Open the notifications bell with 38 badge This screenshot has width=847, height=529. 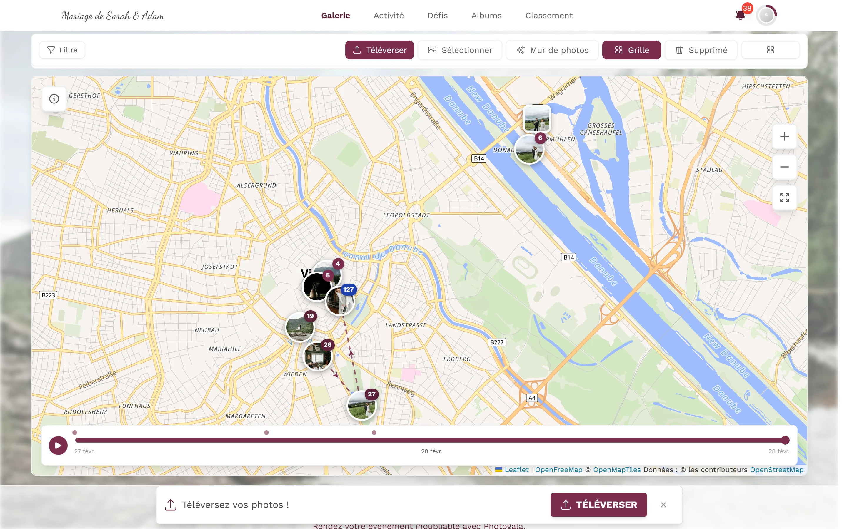741,15
